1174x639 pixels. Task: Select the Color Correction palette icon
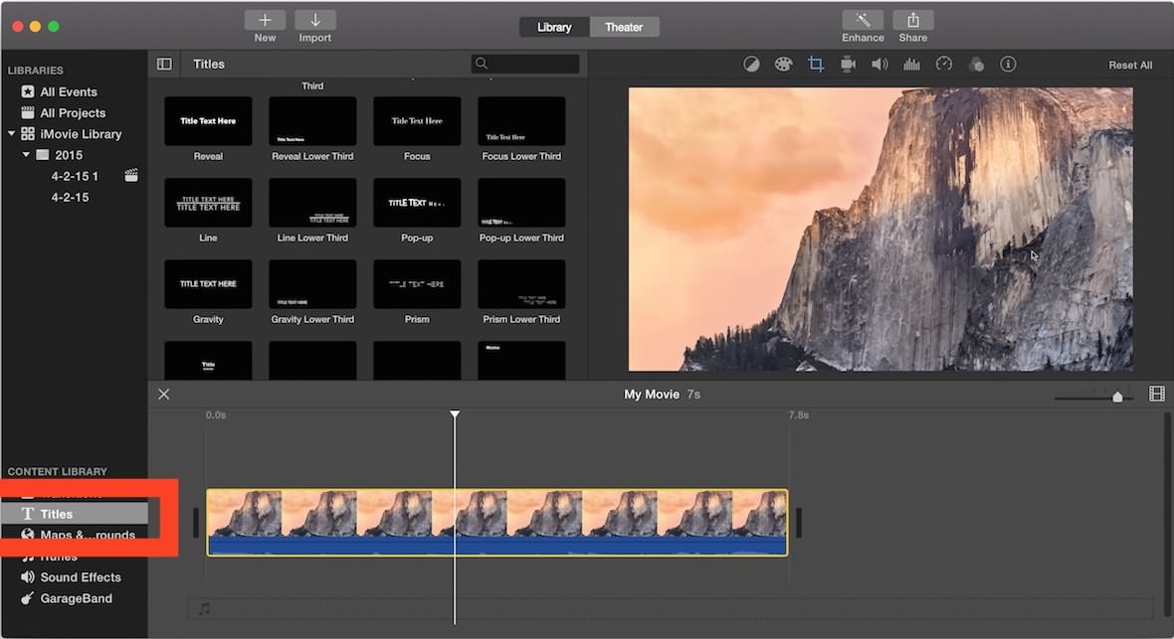click(783, 64)
